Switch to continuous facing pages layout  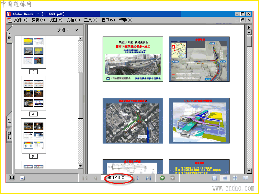(235, 178)
